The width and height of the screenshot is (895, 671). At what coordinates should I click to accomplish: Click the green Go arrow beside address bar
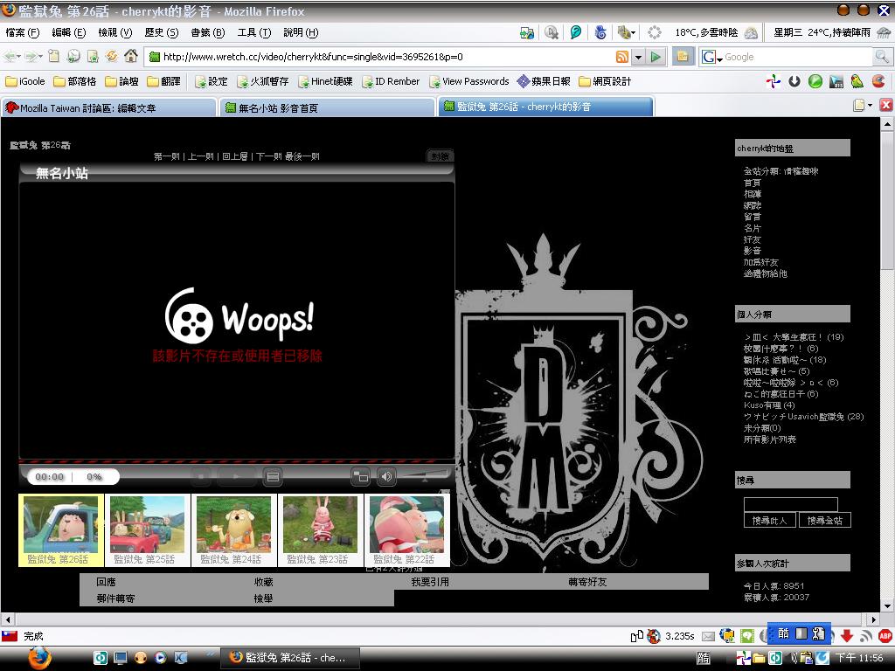(x=656, y=57)
